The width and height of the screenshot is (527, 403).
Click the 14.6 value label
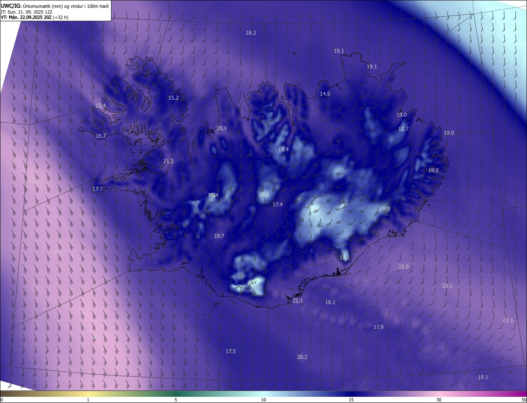point(325,94)
